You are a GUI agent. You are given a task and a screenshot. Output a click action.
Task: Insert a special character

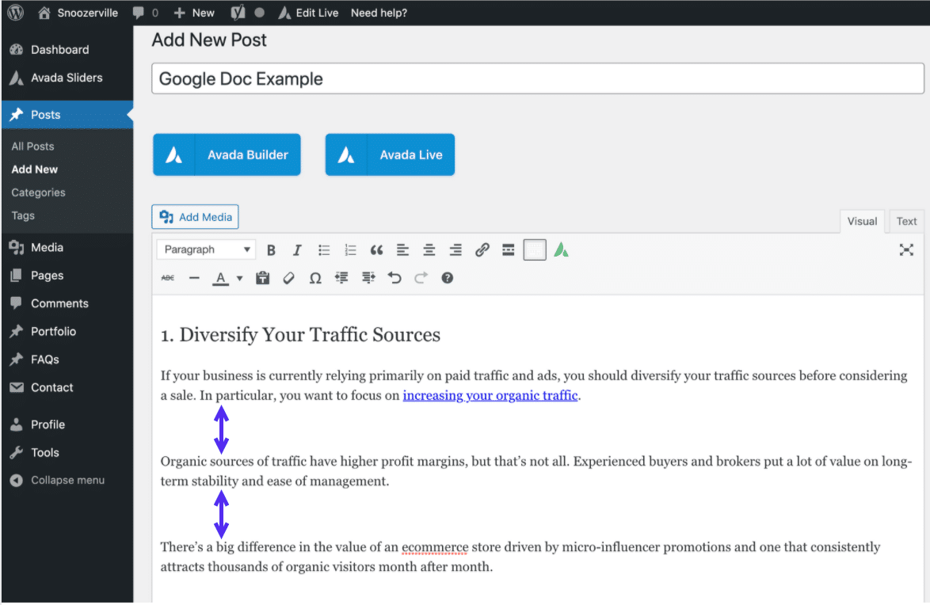pos(315,278)
